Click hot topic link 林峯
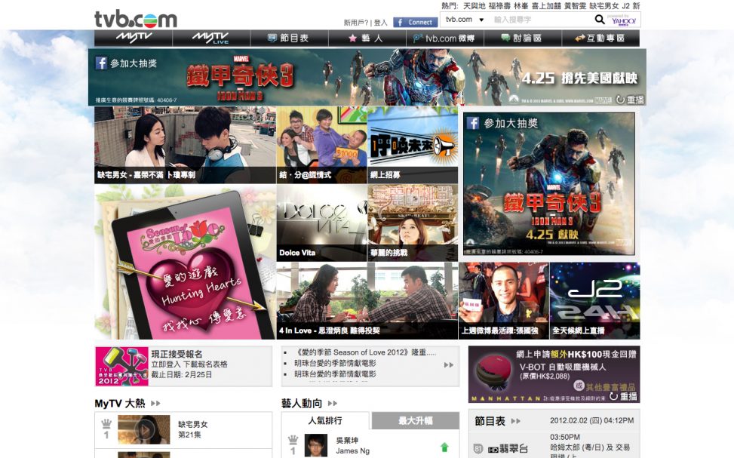Image resolution: width=734 pixels, height=458 pixels. pyautogui.click(x=521, y=6)
